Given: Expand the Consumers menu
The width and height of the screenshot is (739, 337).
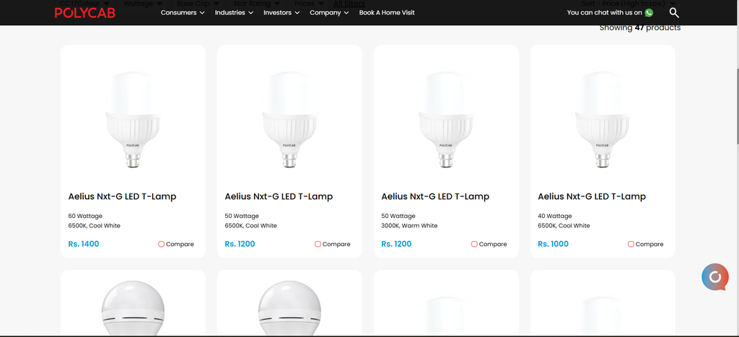Looking at the screenshot, I should click(x=183, y=13).
